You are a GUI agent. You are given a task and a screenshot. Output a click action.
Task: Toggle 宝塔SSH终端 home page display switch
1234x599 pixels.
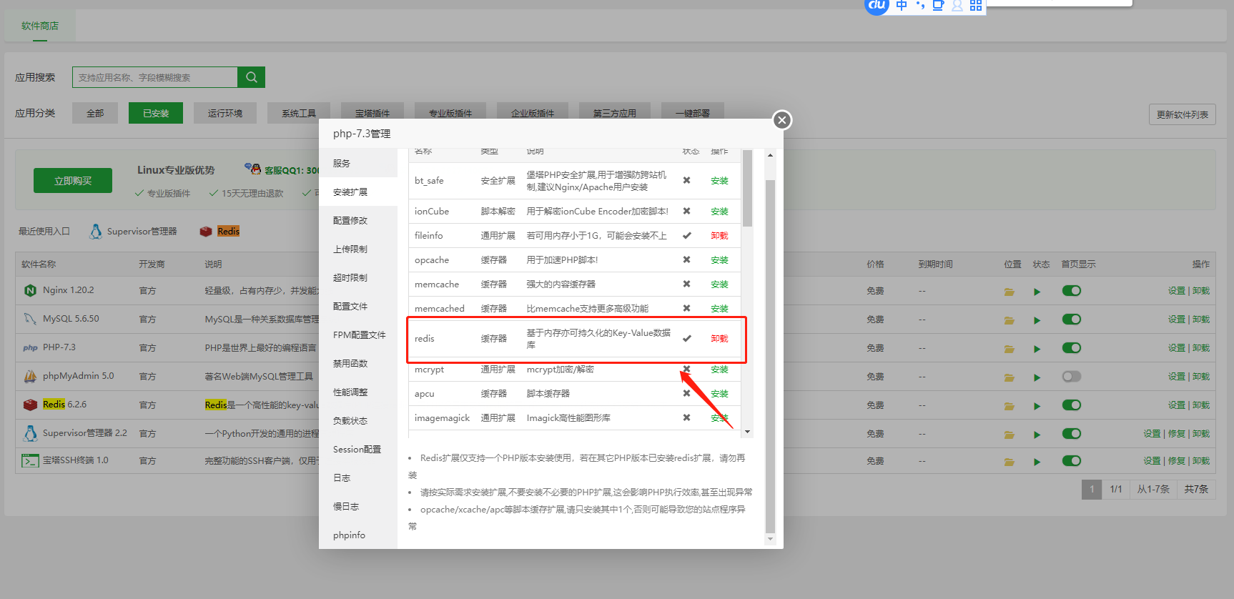click(1072, 460)
